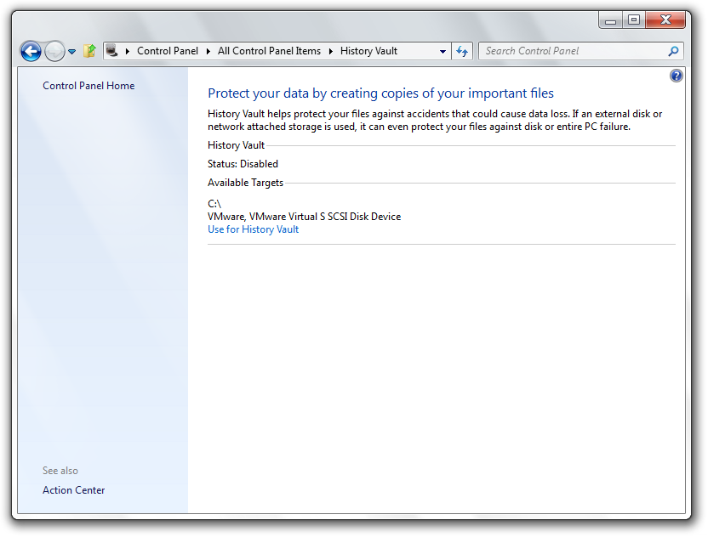Image resolution: width=708 pixels, height=537 pixels.
Task: Open Help with the question mark icon
Action: pos(676,76)
